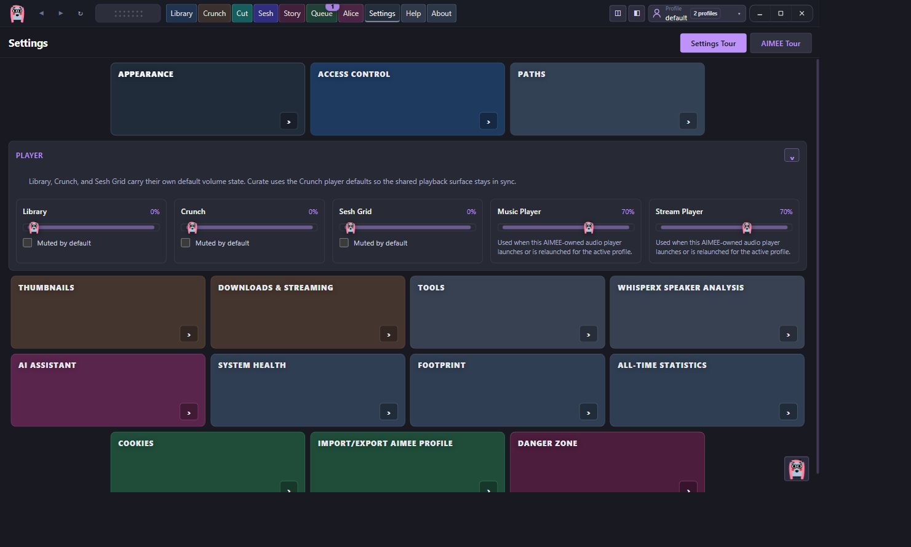
Task: Adjust the Sesh Grid volume slider
Action: pyautogui.click(x=407, y=228)
